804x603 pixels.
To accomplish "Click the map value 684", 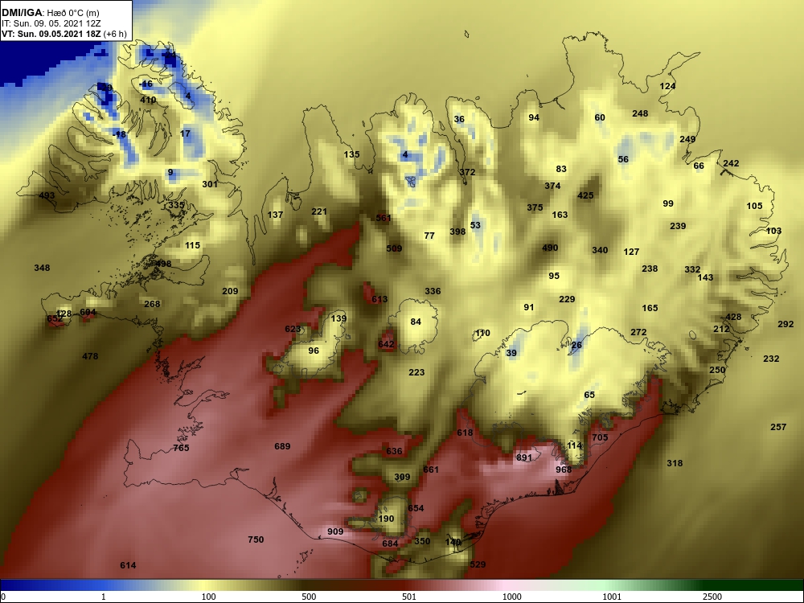I will pyautogui.click(x=390, y=543).
